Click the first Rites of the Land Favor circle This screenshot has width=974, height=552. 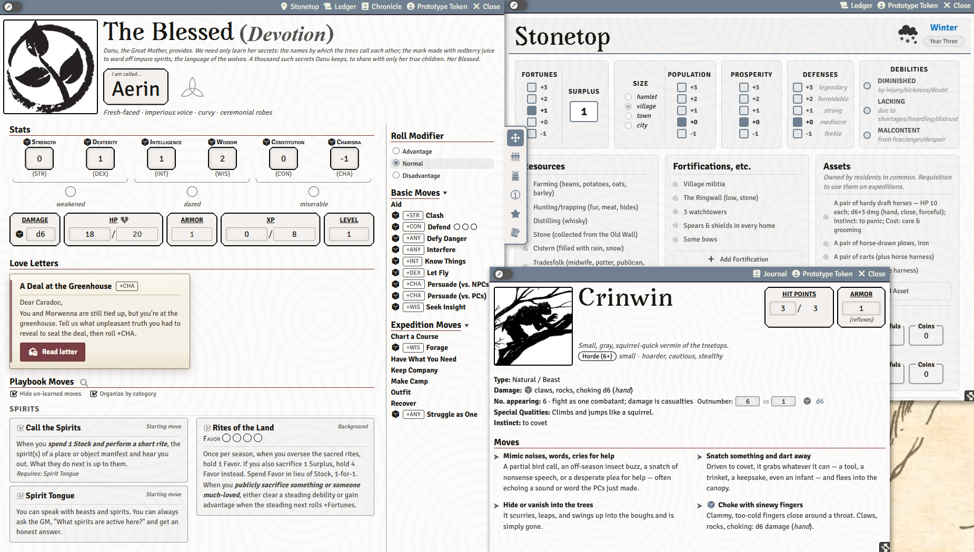(x=226, y=438)
